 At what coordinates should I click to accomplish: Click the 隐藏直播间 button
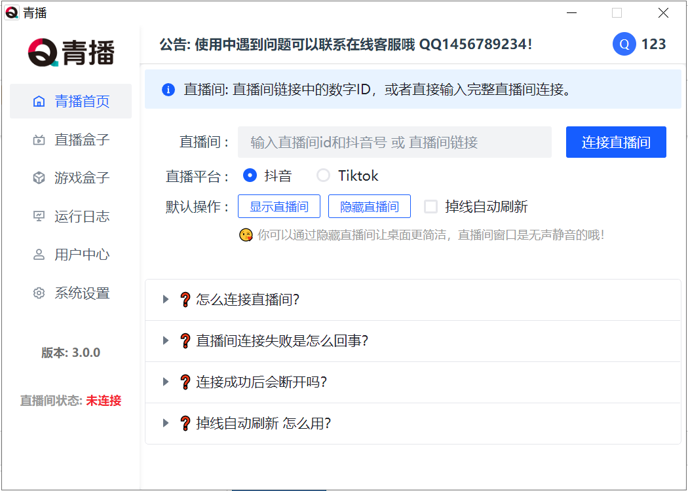point(369,206)
